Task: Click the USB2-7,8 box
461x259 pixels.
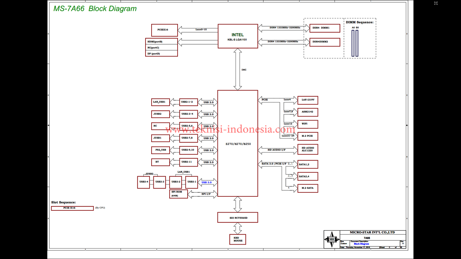Action: [189, 138]
